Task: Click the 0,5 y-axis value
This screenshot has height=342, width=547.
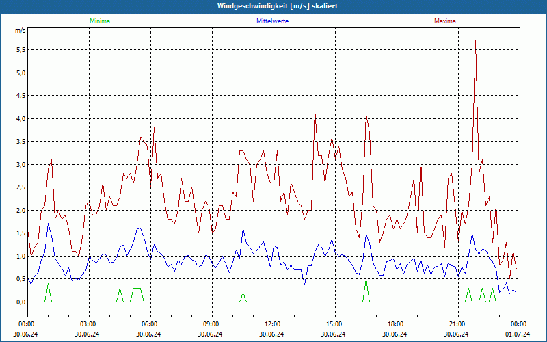Action: point(21,279)
